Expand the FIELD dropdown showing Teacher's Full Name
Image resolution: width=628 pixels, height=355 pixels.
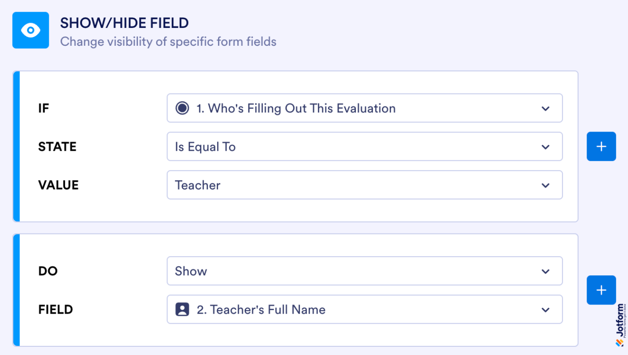point(365,309)
